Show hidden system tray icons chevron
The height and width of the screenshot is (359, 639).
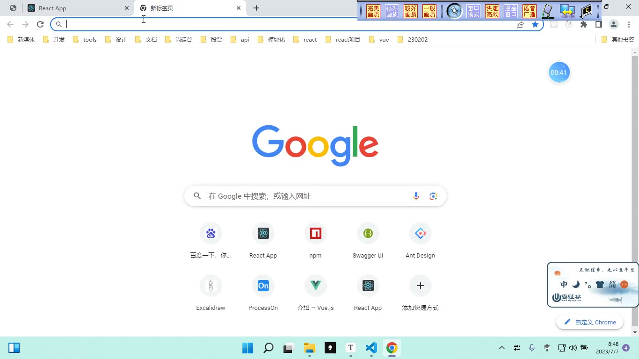pos(502,348)
